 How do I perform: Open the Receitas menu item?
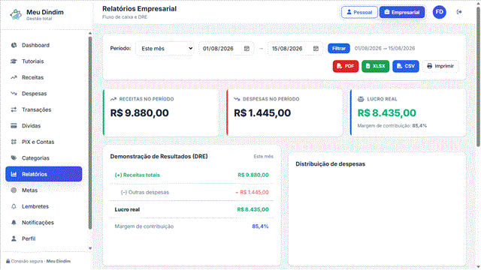[x=44, y=77]
